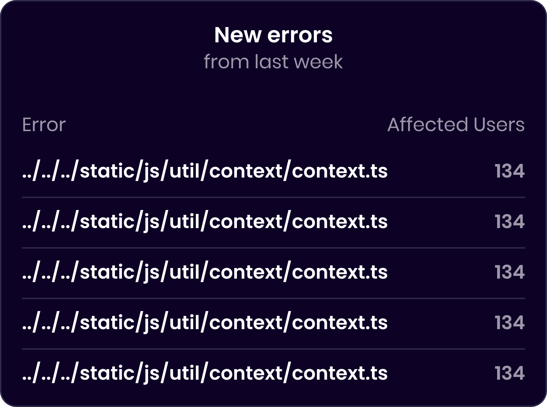Sort by the Affected Users column header
The height and width of the screenshot is (407, 547).
point(456,125)
